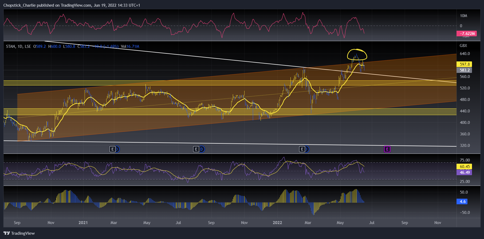
Task: Click the low value L580.8
Action: pos(69,46)
